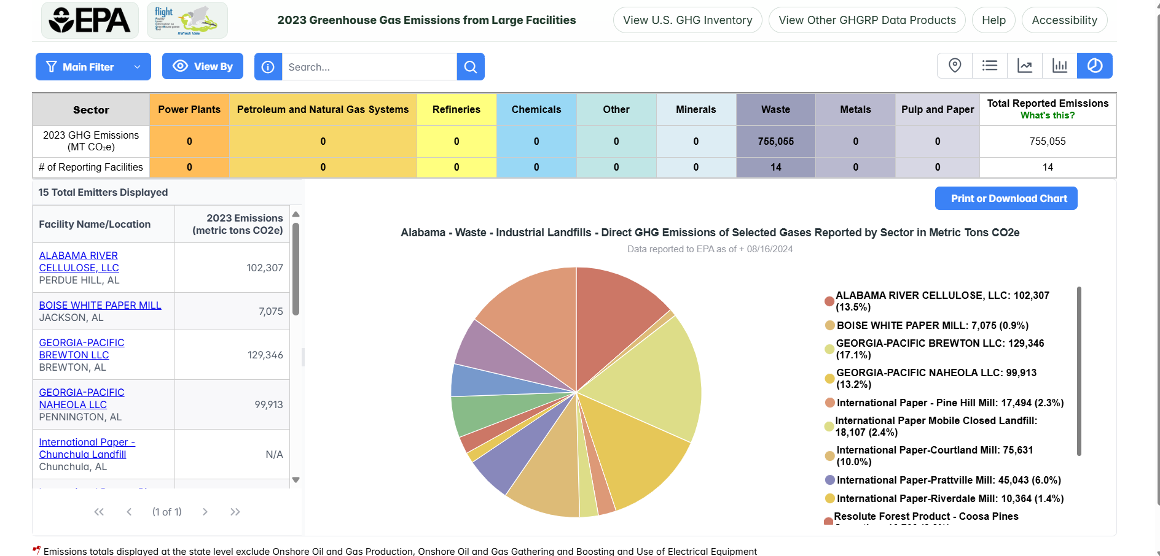The width and height of the screenshot is (1160, 556).
Task: Open the "What's this?" link
Action: click(1048, 115)
